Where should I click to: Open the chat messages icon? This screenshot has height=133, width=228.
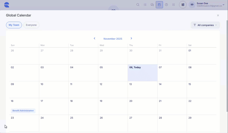152,5
